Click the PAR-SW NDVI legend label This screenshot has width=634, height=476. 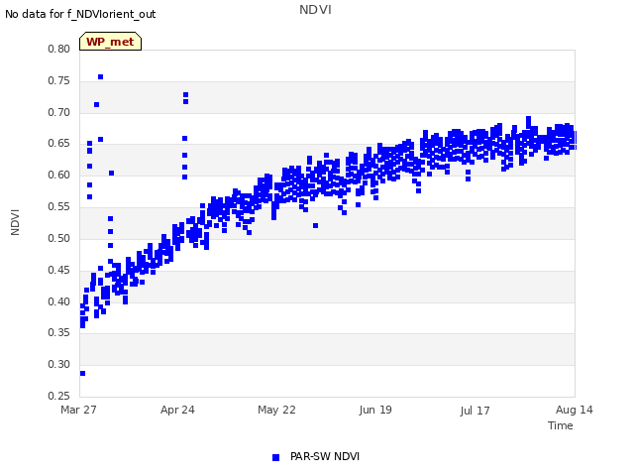(x=325, y=456)
